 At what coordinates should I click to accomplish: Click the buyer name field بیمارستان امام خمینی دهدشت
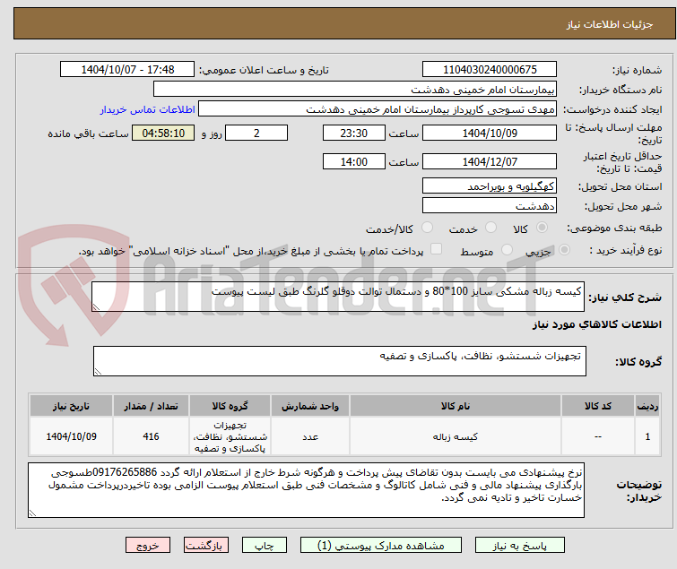point(355,90)
